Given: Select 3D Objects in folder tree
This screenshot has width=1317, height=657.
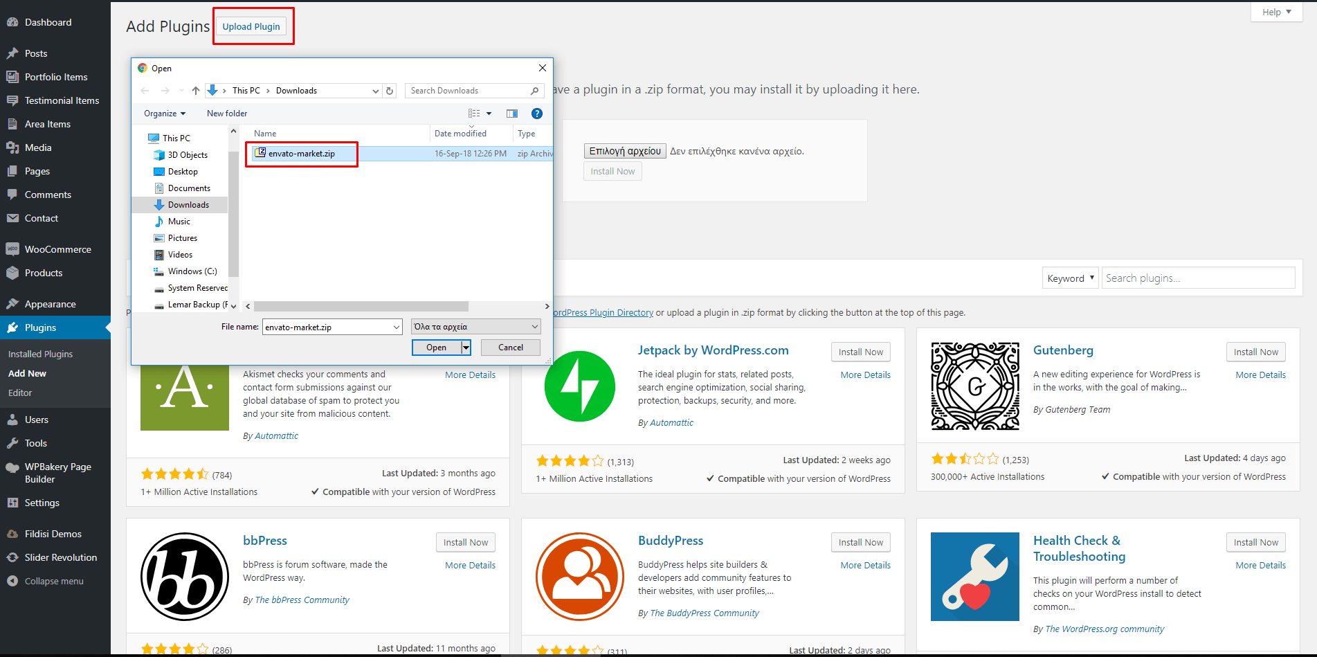Looking at the screenshot, I should (x=188, y=155).
